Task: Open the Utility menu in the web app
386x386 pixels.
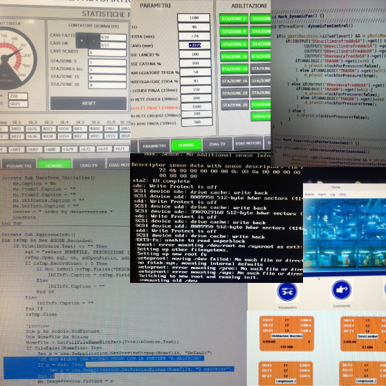Action: point(342,194)
